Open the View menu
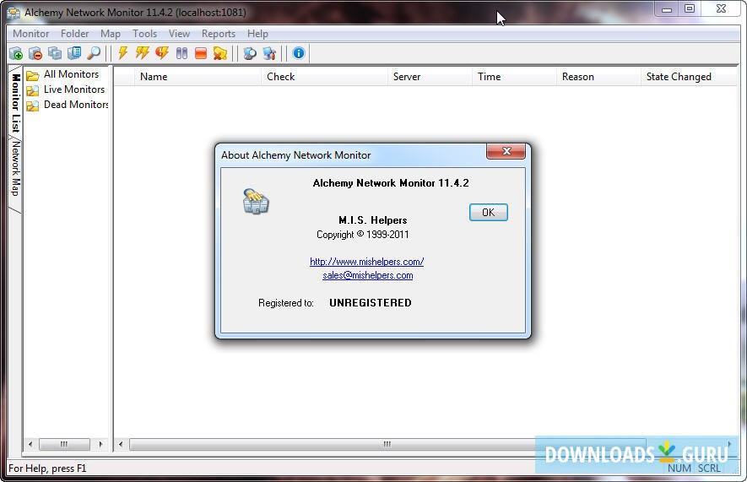Viewport: 747px width, 482px height. [x=179, y=34]
